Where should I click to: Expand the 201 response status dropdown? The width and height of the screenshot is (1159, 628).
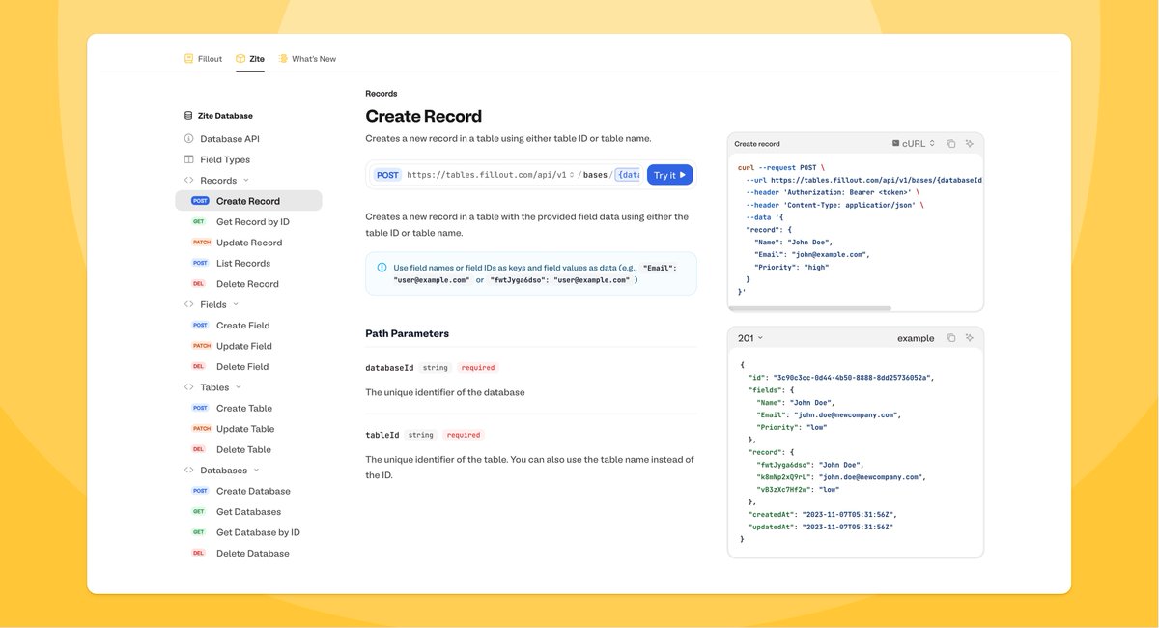pos(747,337)
